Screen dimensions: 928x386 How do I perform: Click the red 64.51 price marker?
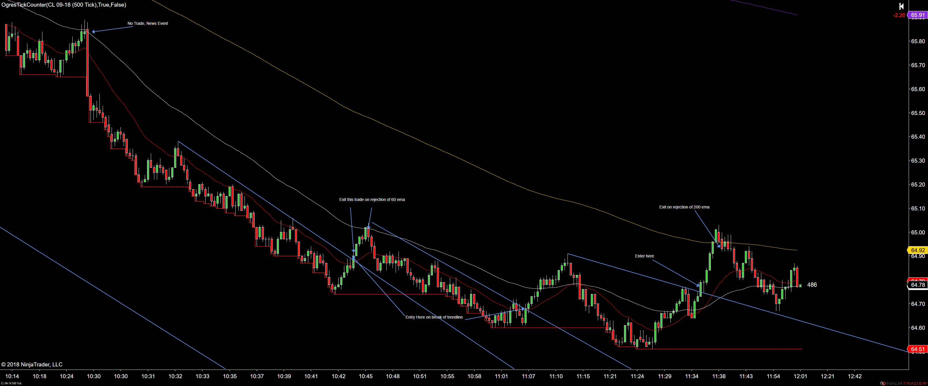pyautogui.click(x=918, y=349)
